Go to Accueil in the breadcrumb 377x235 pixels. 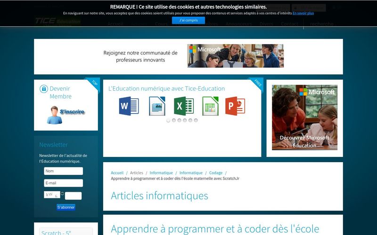(x=117, y=173)
